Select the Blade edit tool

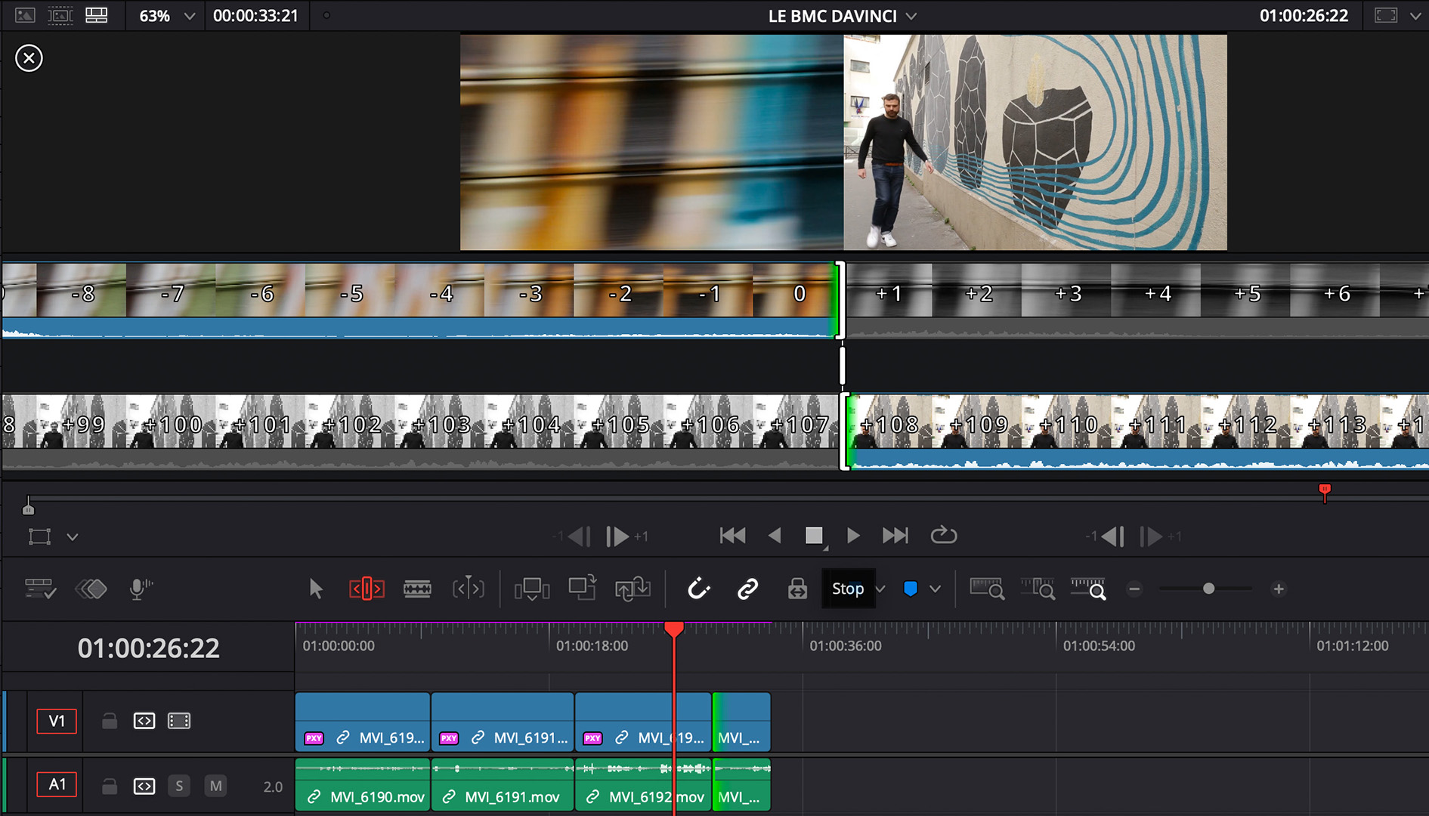pyautogui.click(x=417, y=589)
